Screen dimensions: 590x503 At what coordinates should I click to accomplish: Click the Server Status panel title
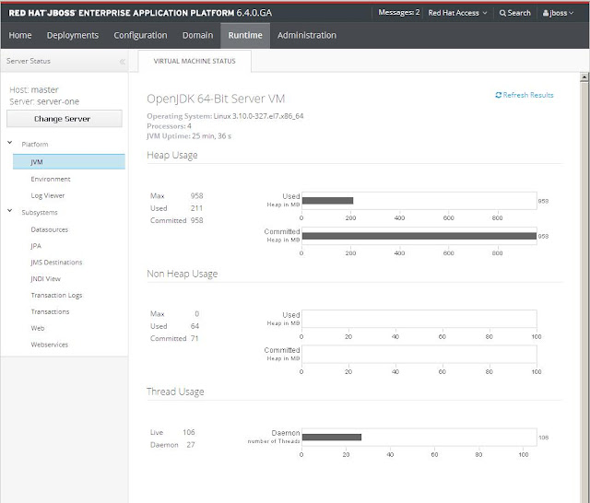[29, 61]
